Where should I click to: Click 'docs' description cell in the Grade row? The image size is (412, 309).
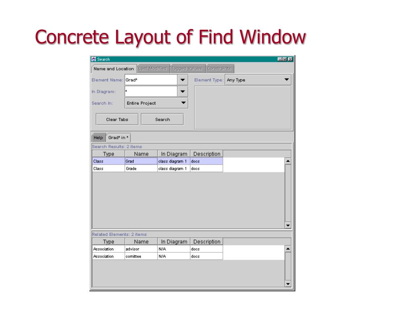click(x=206, y=169)
